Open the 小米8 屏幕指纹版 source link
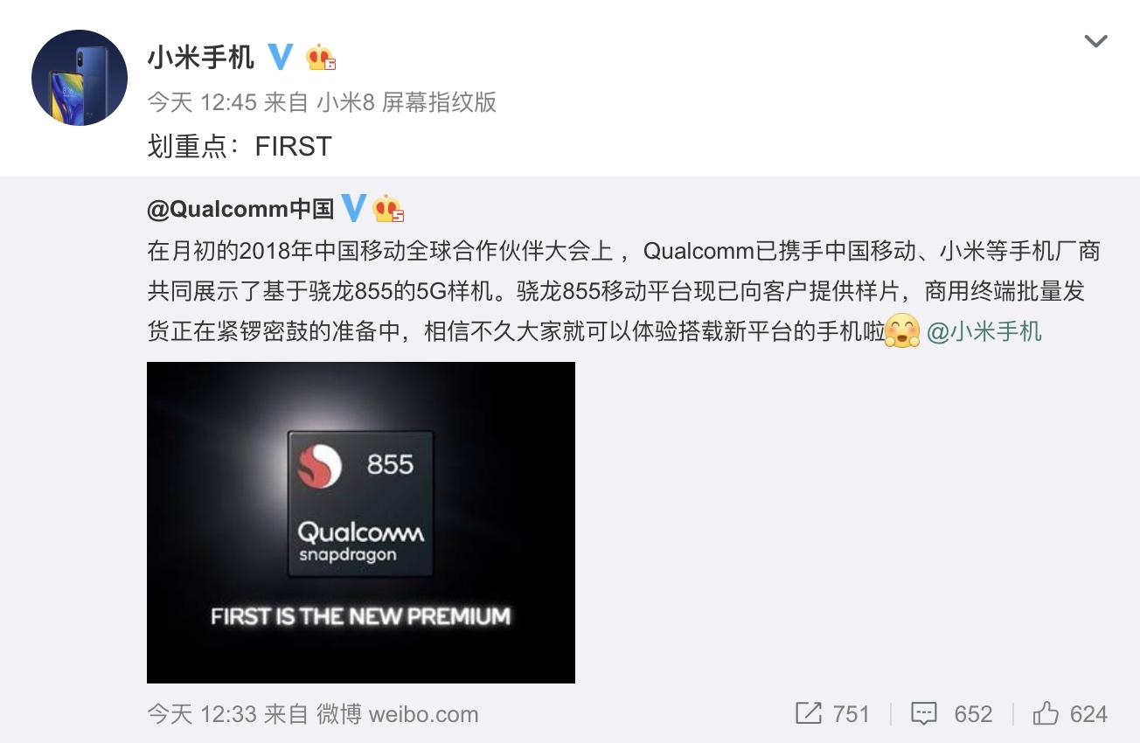Viewport: 1140px width, 743px height. click(x=406, y=102)
